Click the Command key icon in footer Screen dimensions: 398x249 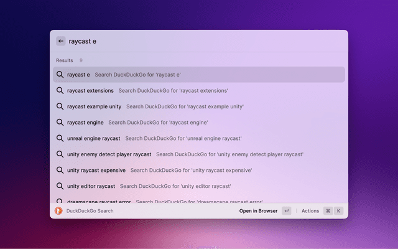tap(328, 211)
